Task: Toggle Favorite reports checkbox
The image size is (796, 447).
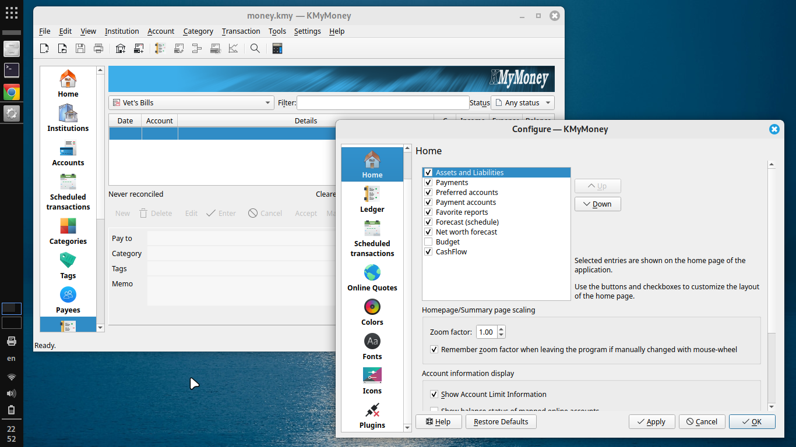Action: point(428,212)
